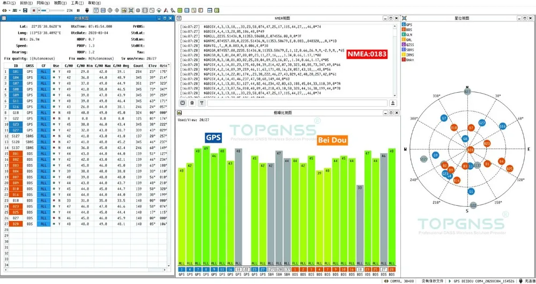Click the red record button in toolbar
This screenshot has height=284, width=536.
point(33,10)
